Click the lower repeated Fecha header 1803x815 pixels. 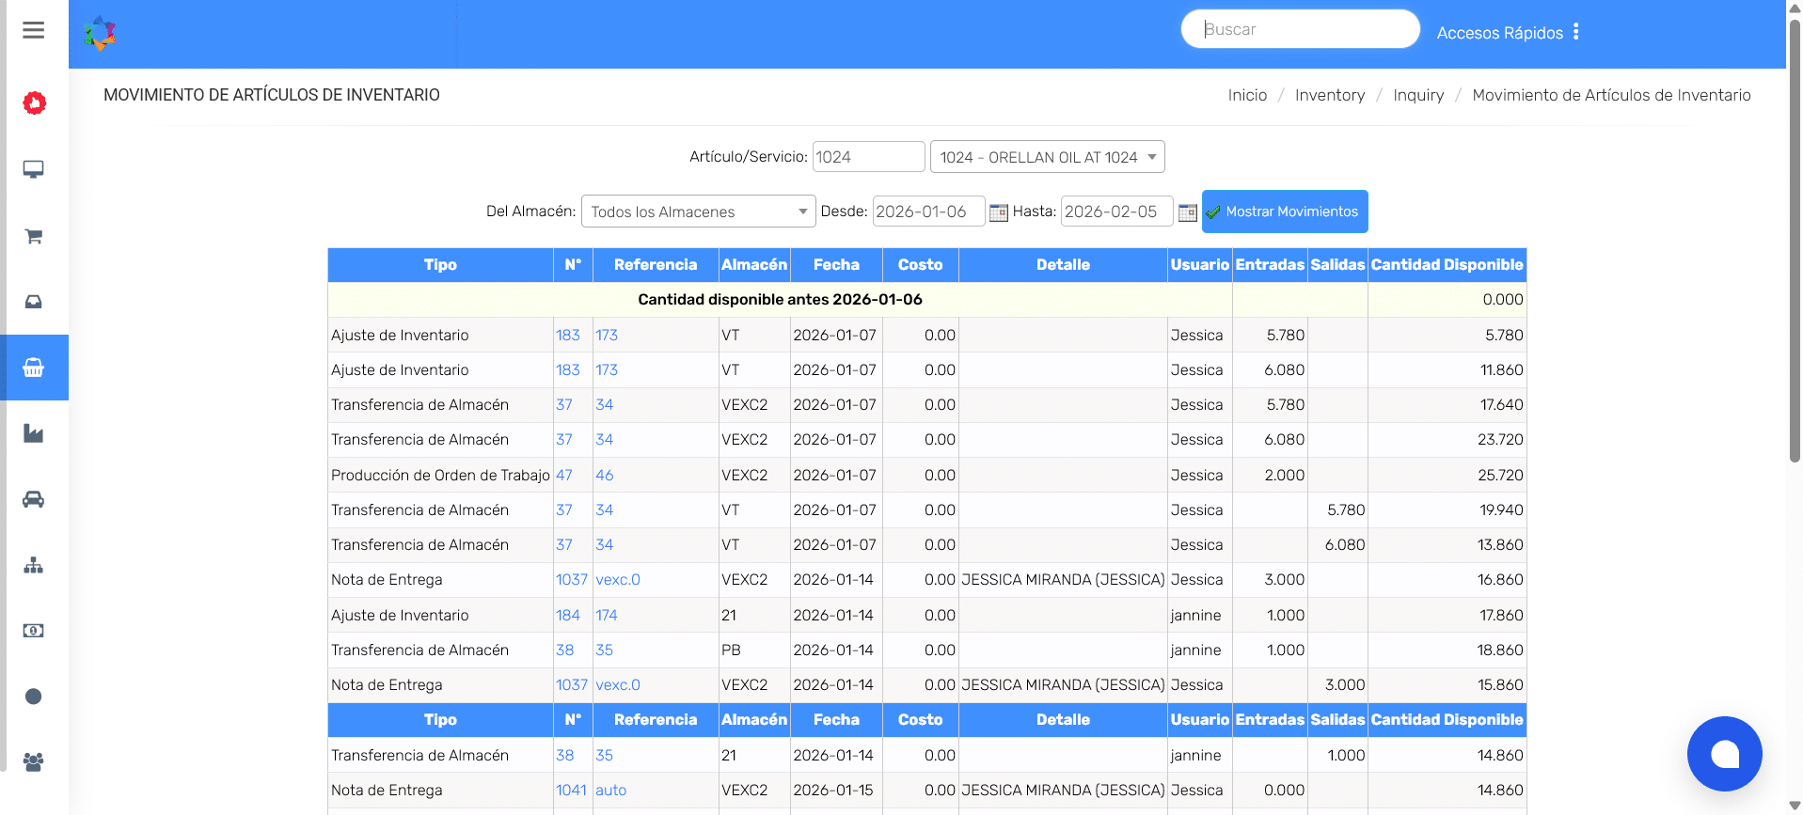[x=836, y=720]
